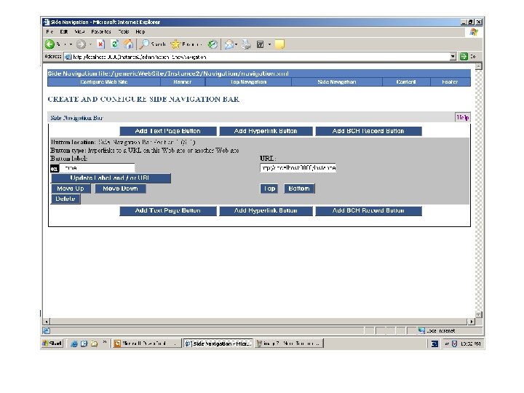Click the Top button

point(269,188)
